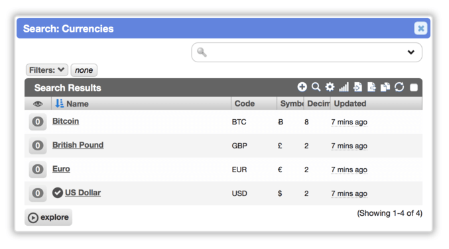Click the Updated column header
The image size is (449, 249).
tap(350, 103)
